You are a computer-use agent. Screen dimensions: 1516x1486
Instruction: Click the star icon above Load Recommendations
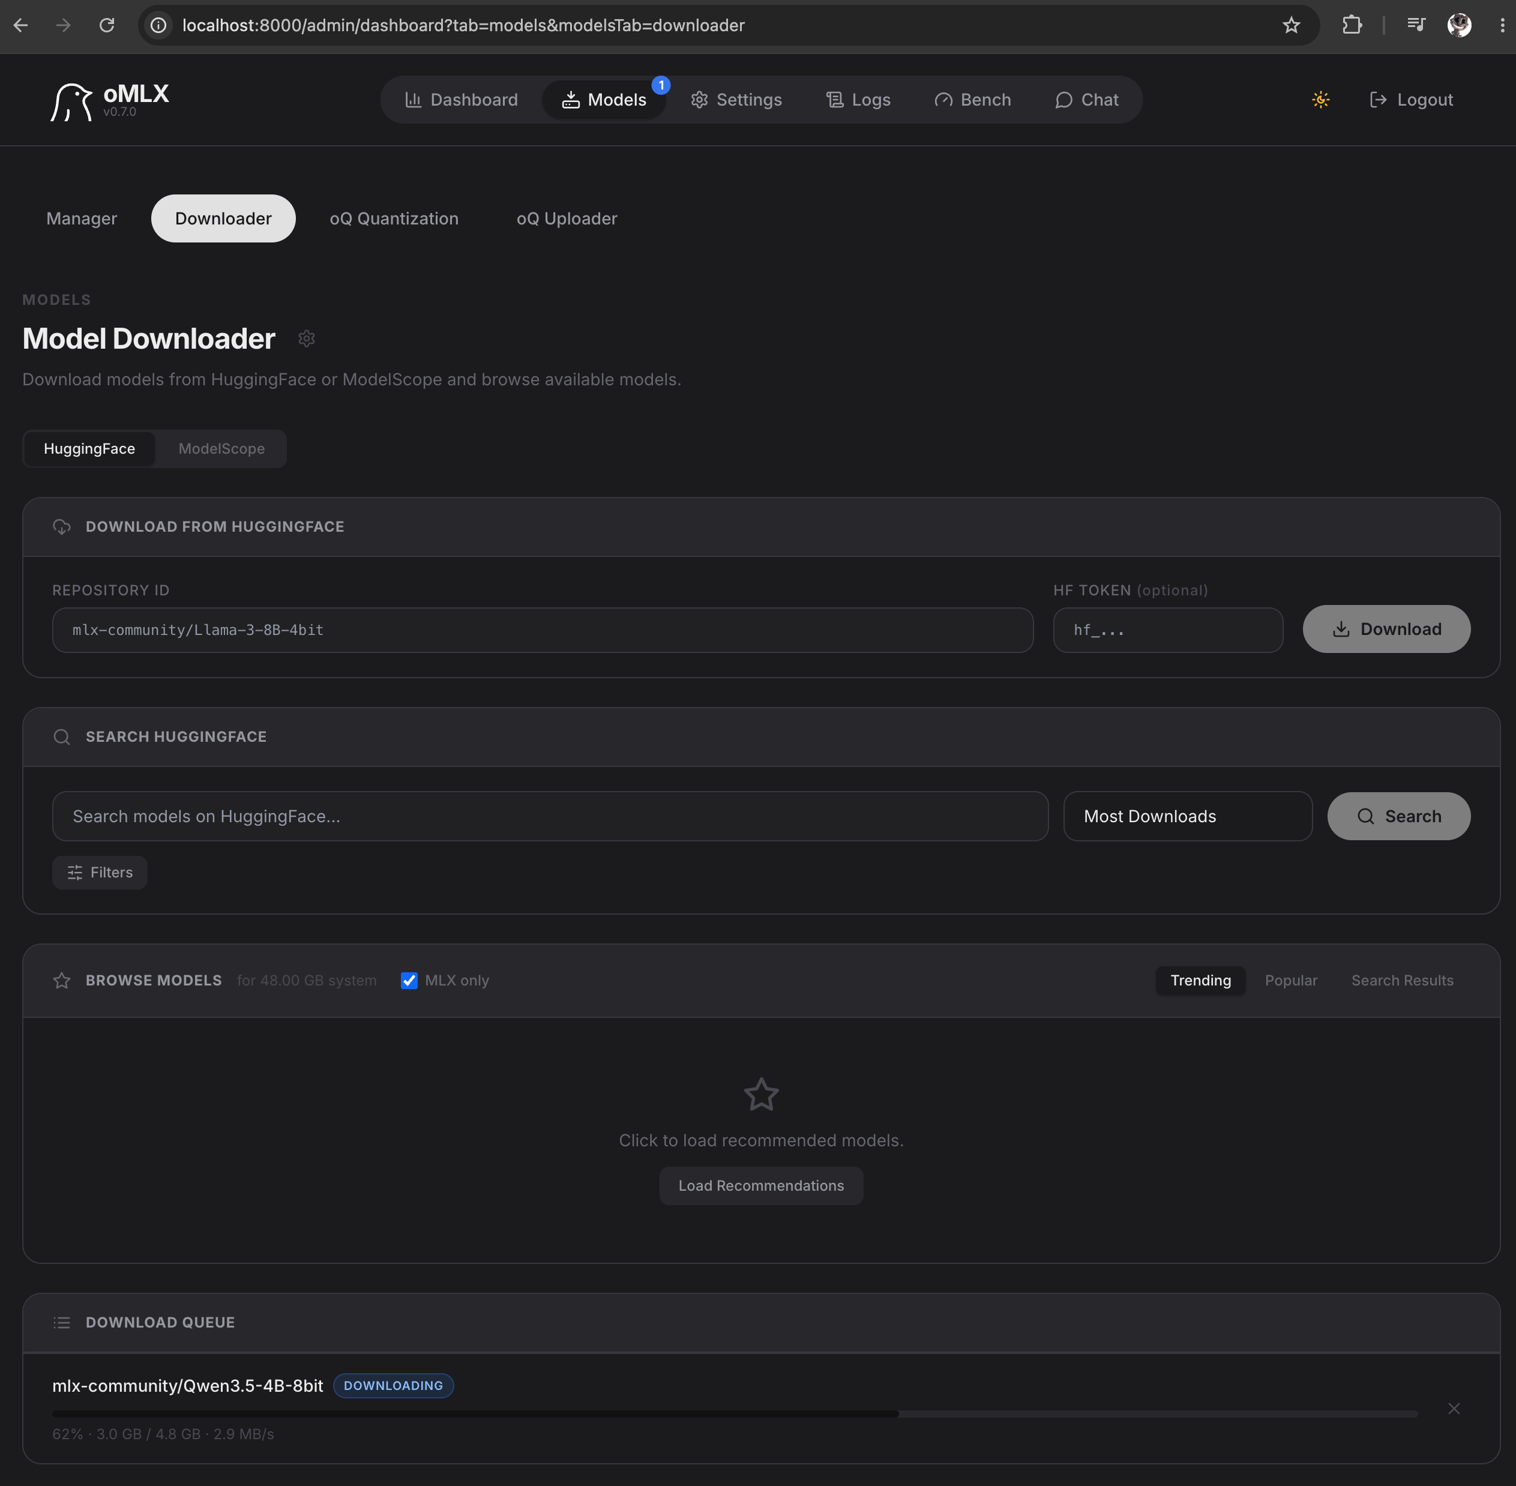click(x=761, y=1094)
